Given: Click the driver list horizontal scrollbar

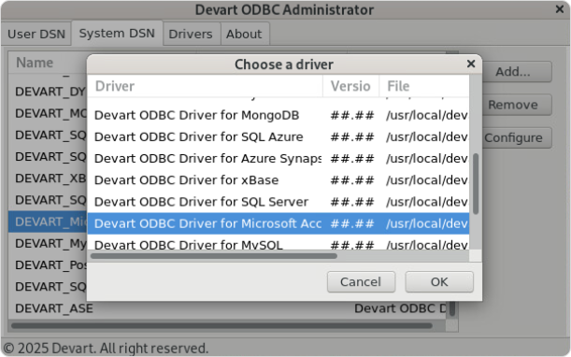Looking at the screenshot, I should (x=214, y=256).
